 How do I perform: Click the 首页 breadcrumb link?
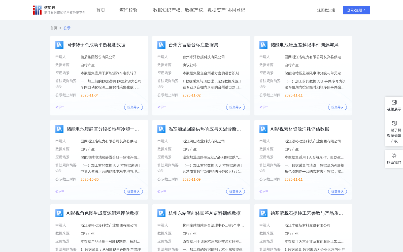(x=54, y=28)
